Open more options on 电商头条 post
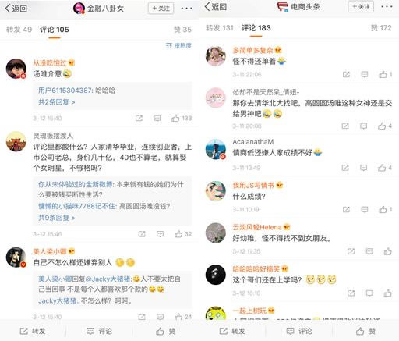 click(387, 7)
